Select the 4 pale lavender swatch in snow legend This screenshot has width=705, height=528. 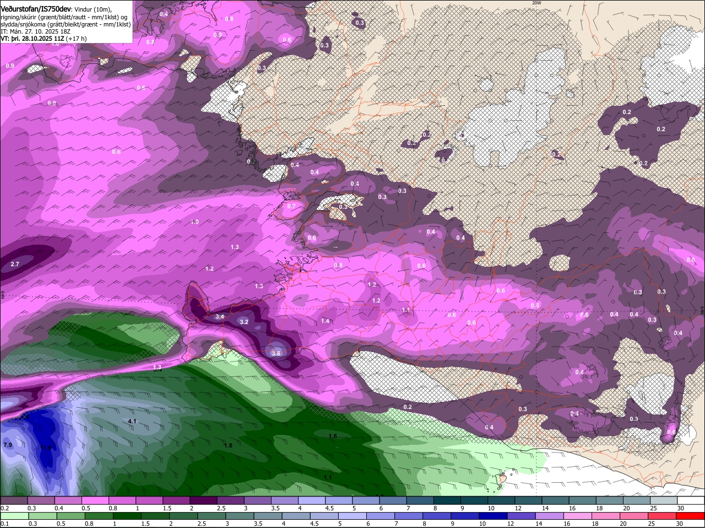[x=312, y=500]
